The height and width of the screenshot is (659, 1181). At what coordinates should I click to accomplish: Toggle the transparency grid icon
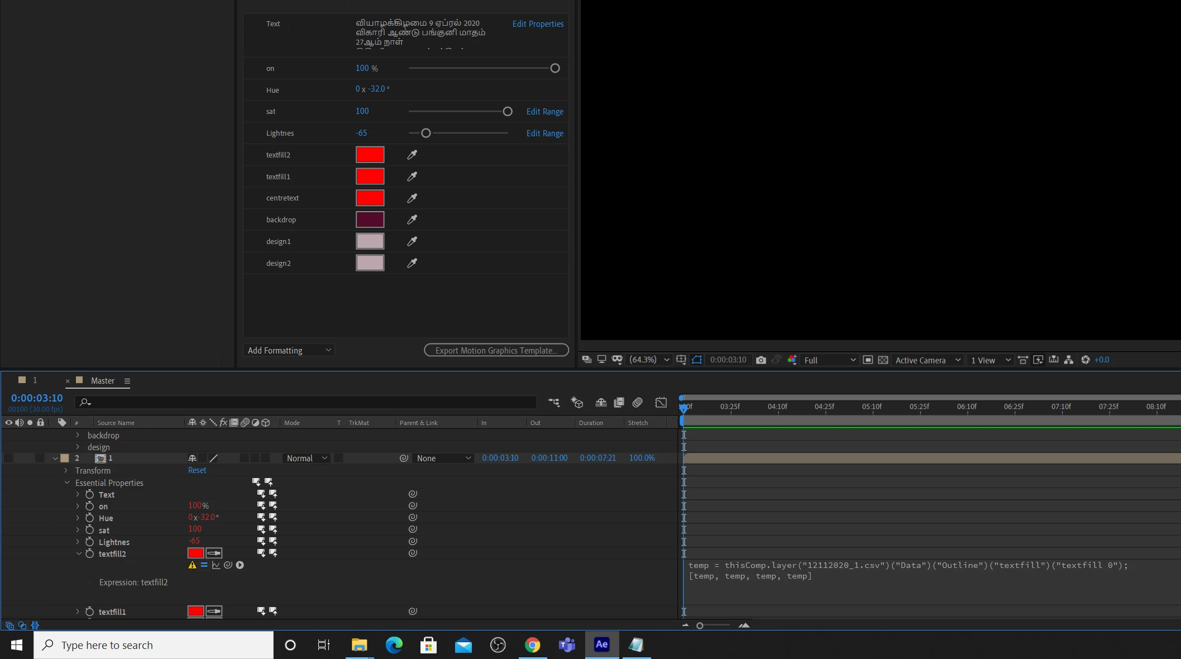(x=883, y=360)
